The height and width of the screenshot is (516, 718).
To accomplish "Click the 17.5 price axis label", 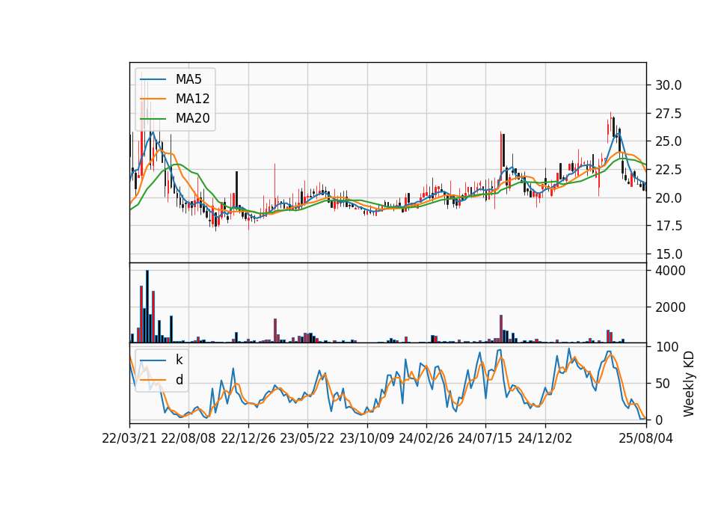I will [668, 226].
